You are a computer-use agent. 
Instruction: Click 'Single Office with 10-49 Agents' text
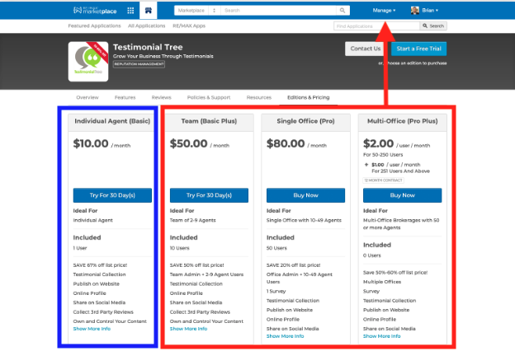click(304, 220)
